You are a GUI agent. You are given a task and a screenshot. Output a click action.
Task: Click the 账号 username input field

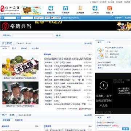point(10,18)
